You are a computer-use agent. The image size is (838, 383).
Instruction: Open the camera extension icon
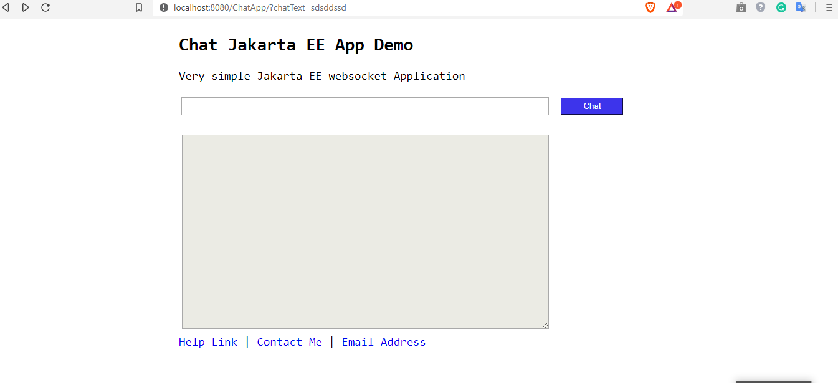coord(741,7)
